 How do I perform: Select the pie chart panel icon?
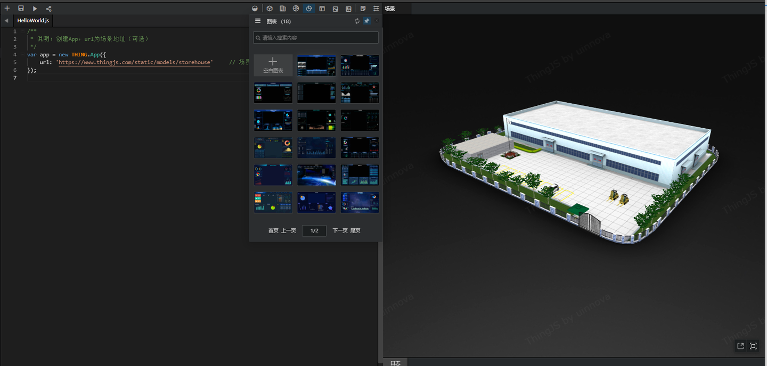(309, 9)
